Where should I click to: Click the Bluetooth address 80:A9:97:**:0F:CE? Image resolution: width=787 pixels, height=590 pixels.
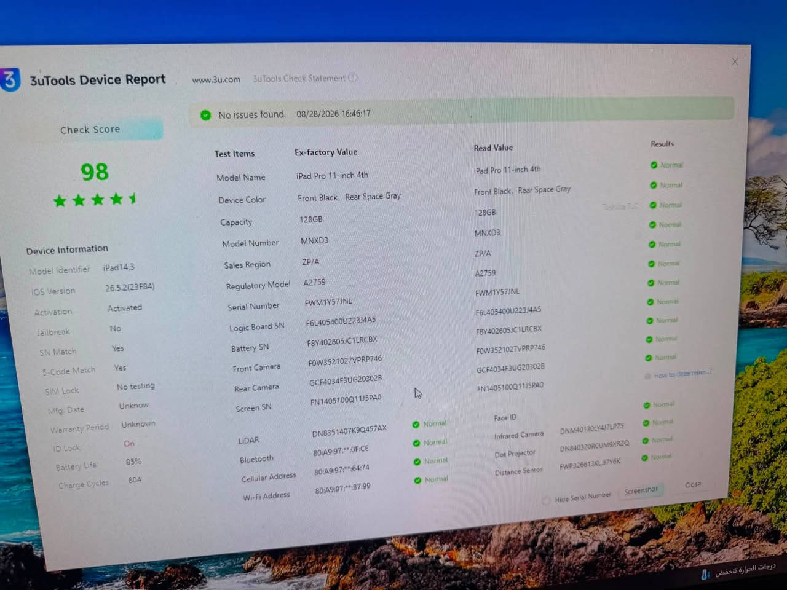[x=341, y=451]
